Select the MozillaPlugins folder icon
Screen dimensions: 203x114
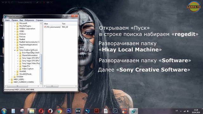(17, 26)
